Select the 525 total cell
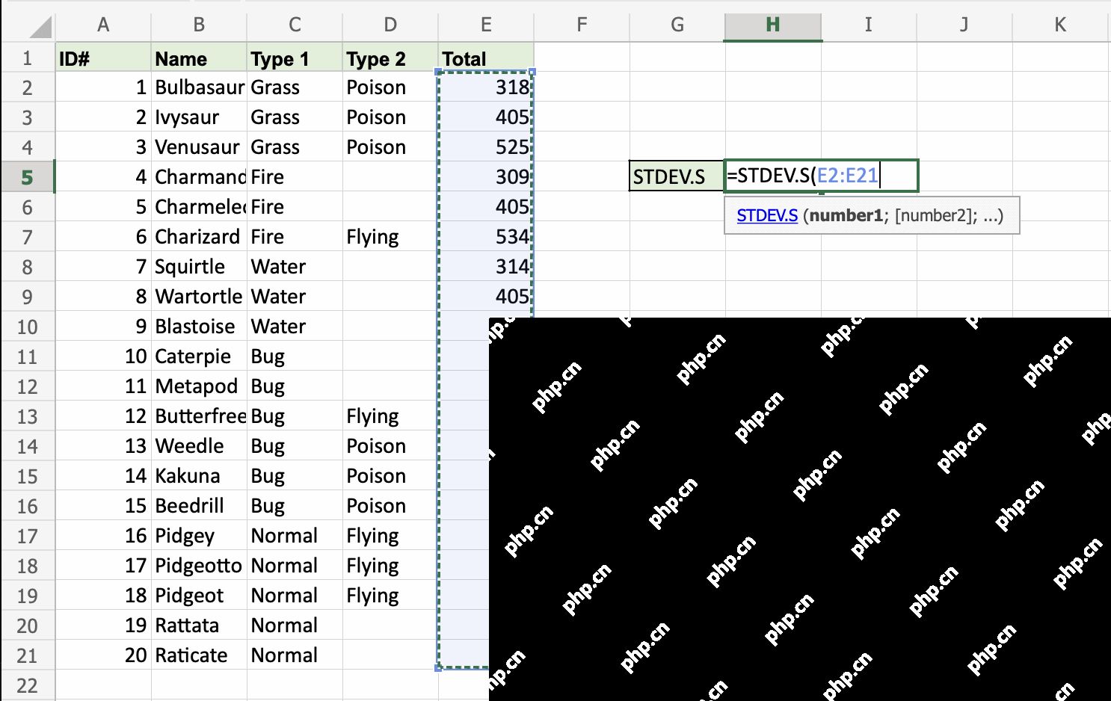The image size is (1111, 701). click(486, 147)
